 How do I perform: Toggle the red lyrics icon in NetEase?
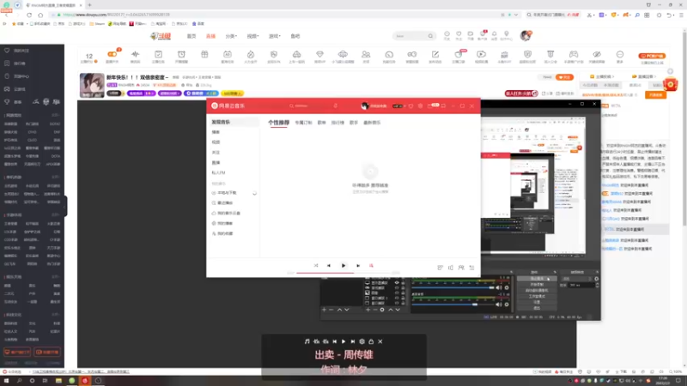pos(371,266)
